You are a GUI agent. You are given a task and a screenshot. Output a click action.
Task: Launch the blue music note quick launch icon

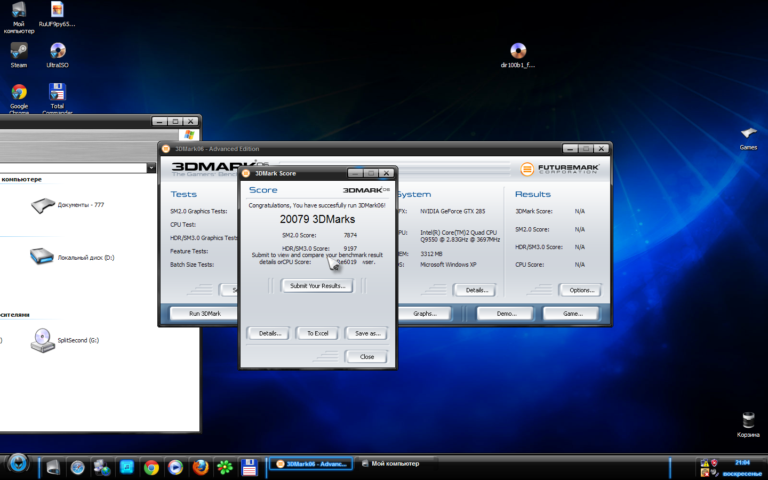point(127,468)
